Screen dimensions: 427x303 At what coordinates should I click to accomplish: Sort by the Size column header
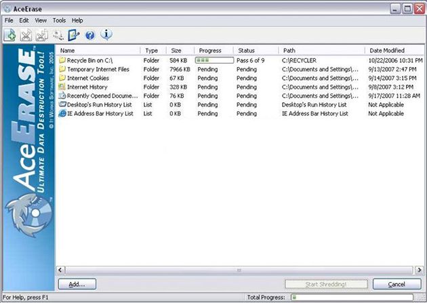pyautogui.click(x=180, y=50)
